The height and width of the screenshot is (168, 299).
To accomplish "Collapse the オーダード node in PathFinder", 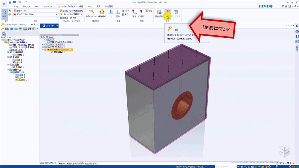I will click(x=43, y=49).
